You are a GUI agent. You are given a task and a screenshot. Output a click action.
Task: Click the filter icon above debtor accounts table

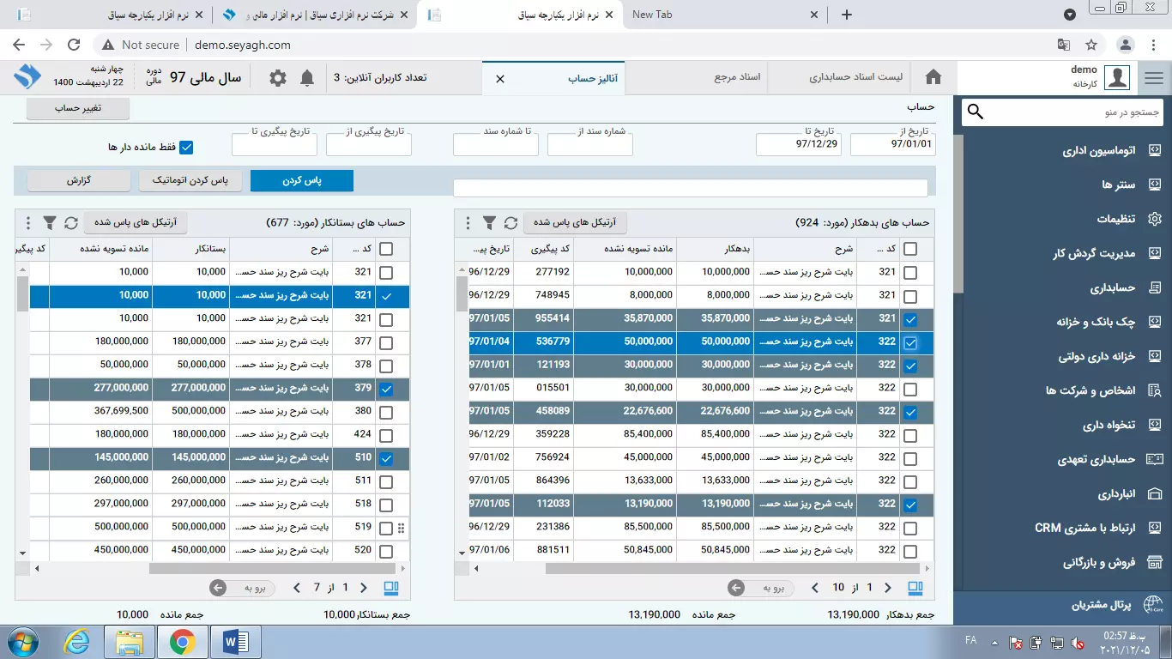(489, 223)
